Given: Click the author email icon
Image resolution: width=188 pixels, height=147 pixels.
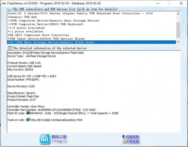Looking at the screenshot, I should pos(123,141).
